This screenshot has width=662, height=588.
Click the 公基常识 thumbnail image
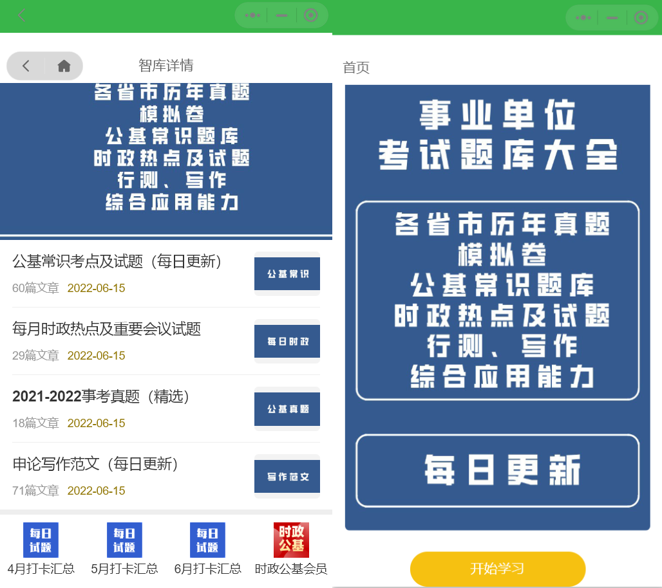coord(287,273)
